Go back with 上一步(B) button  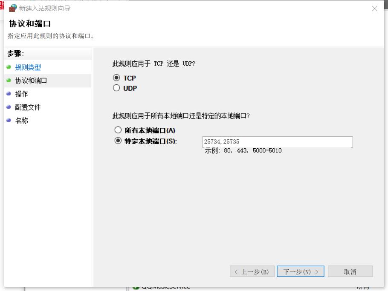point(252,272)
